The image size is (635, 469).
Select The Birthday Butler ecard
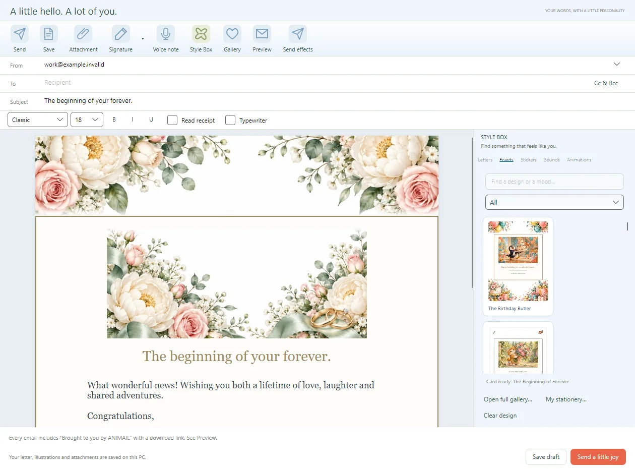click(x=518, y=266)
